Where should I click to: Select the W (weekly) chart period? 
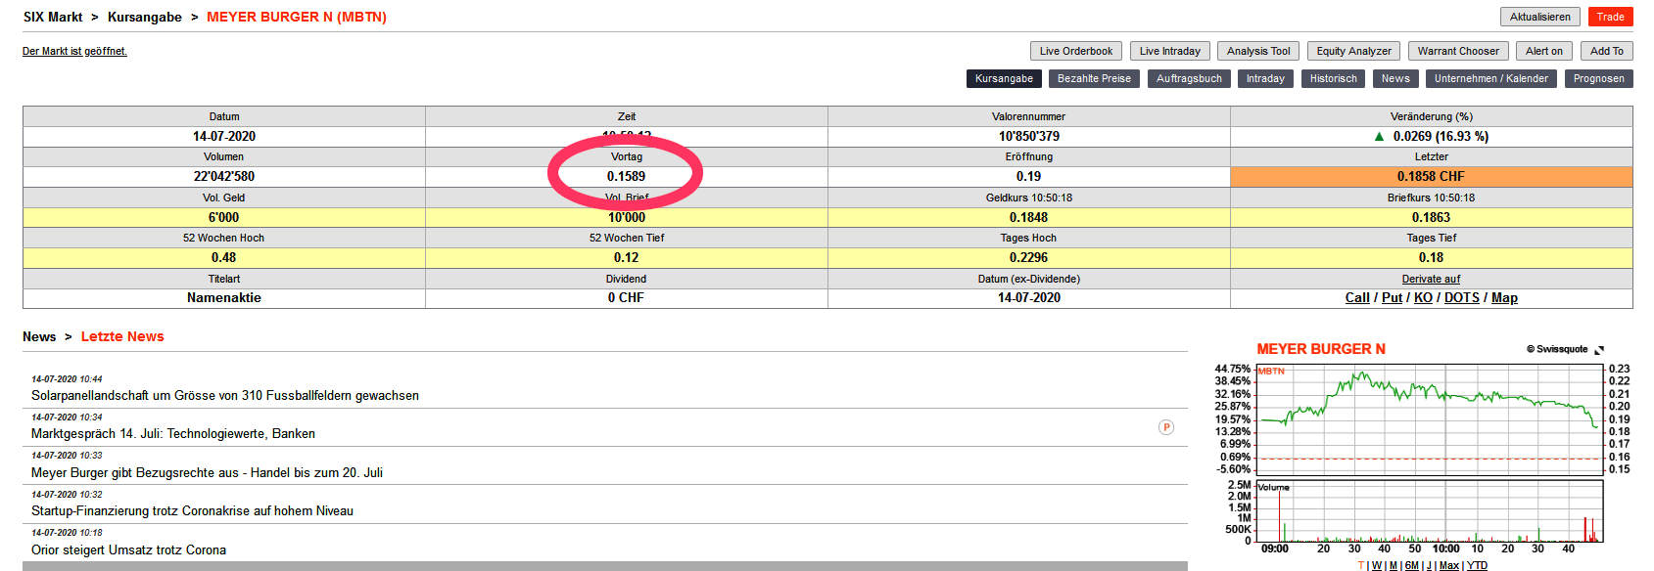tap(1377, 565)
